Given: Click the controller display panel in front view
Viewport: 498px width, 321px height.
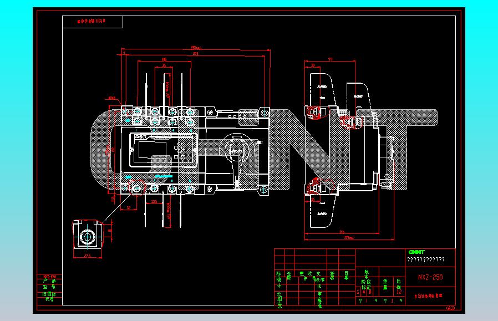Looking at the screenshot, I should (163, 150).
